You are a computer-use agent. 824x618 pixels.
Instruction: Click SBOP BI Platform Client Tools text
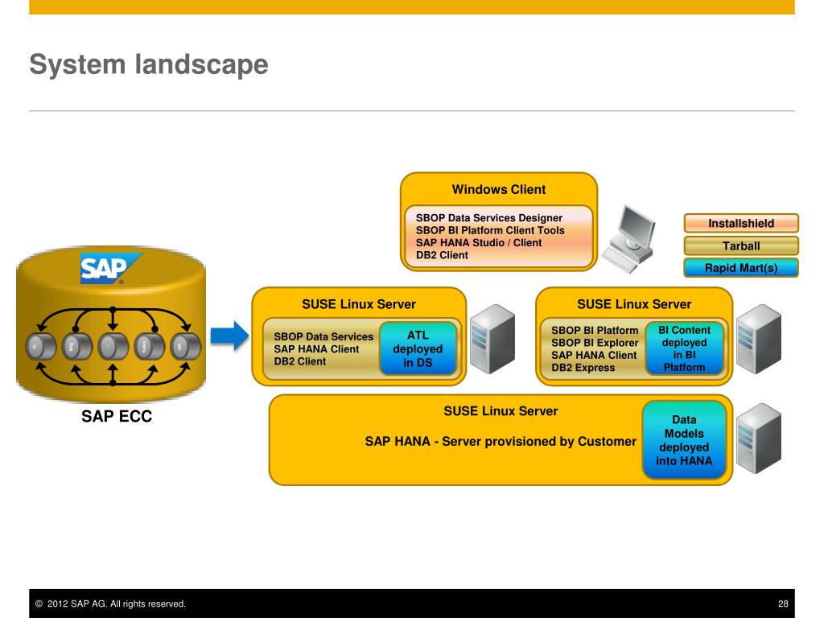pos(490,230)
